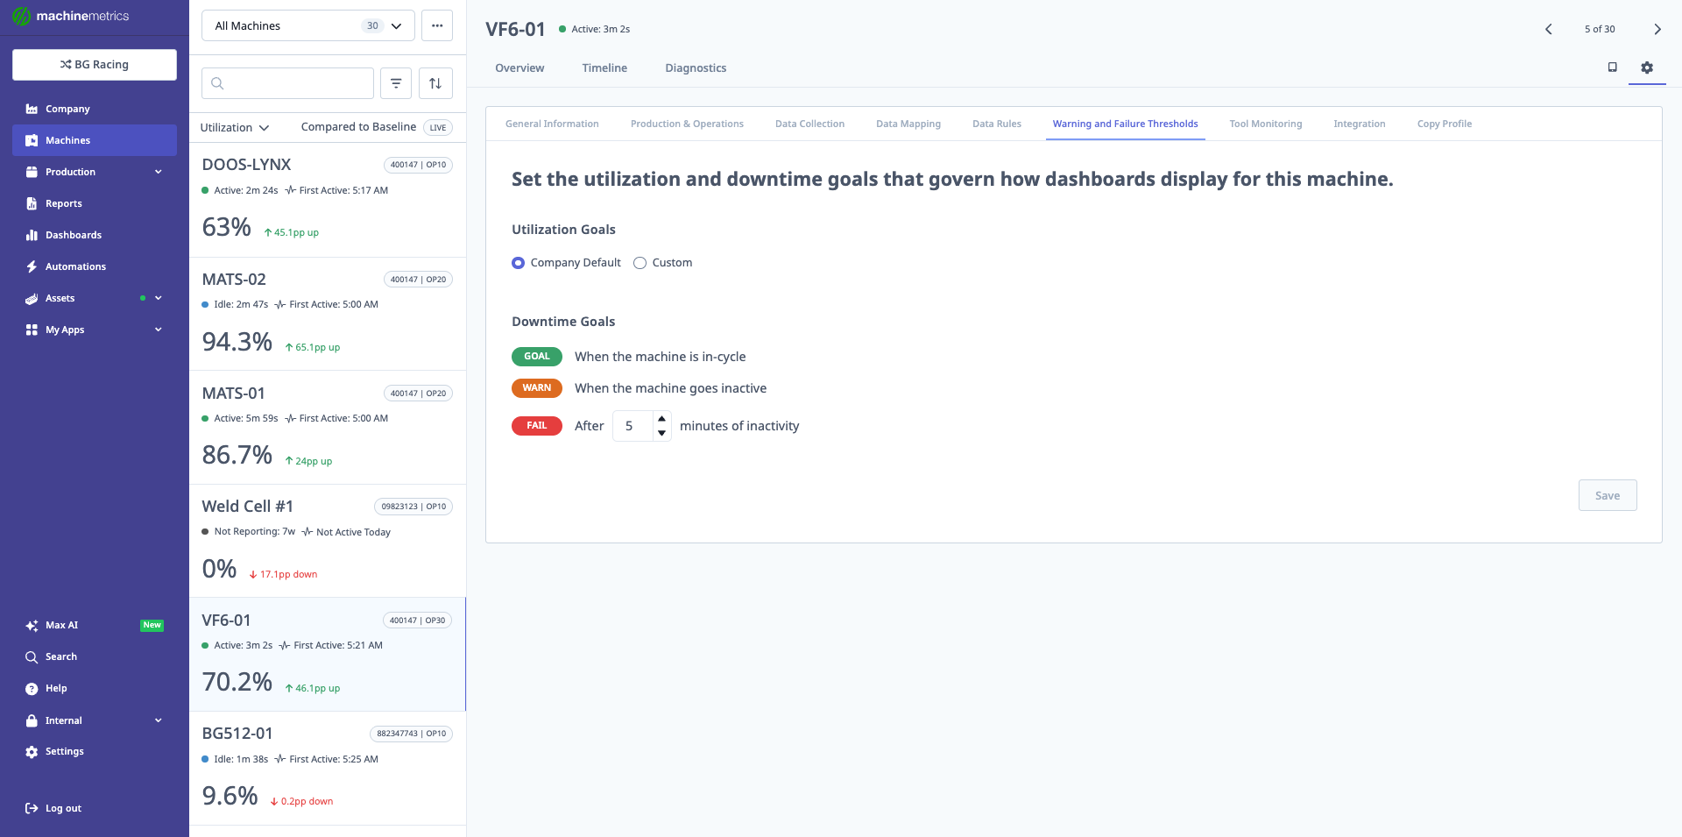Click the filter icon above machine list
This screenshot has width=1682, height=837.
pyautogui.click(x=396, y=83)
